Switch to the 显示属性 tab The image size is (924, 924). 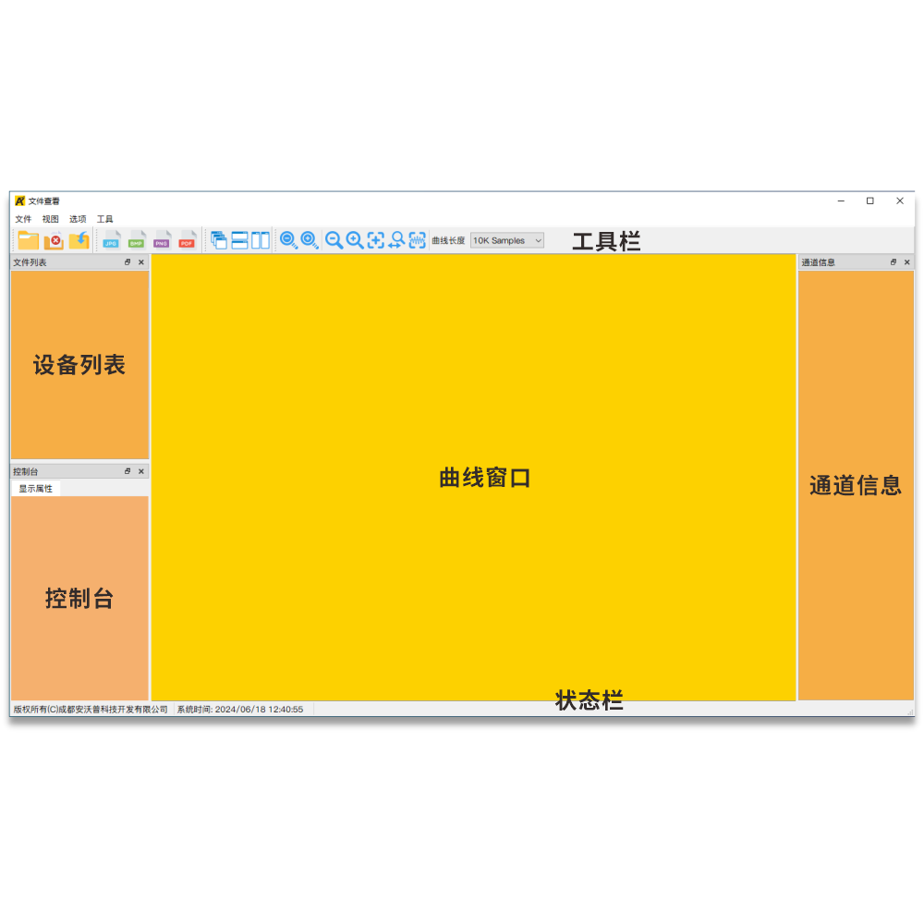[35, 487]
